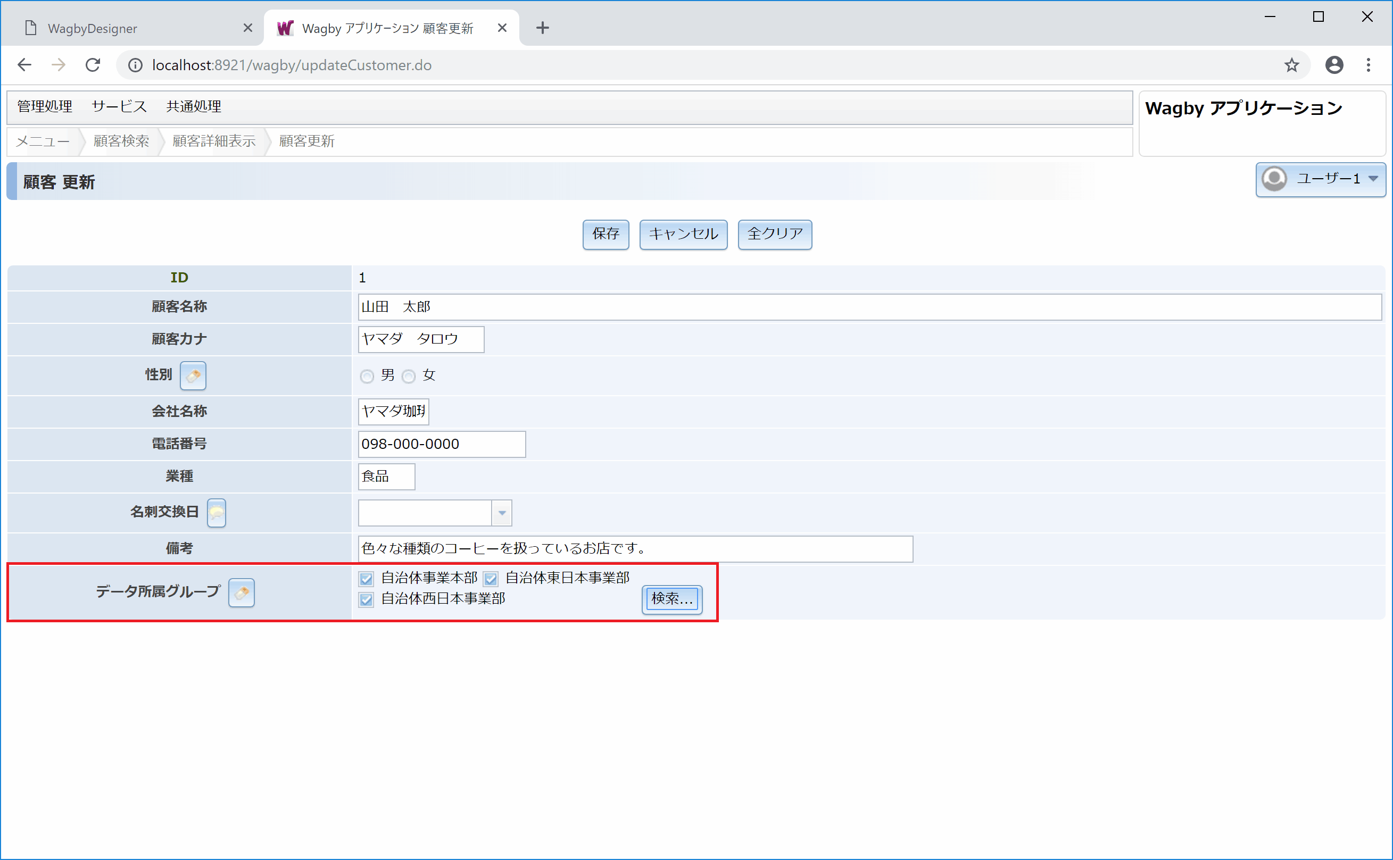1393x860 pixels.
Task: Go to 顧客詳細表示 breadcrumb
Action: point(214,141)
